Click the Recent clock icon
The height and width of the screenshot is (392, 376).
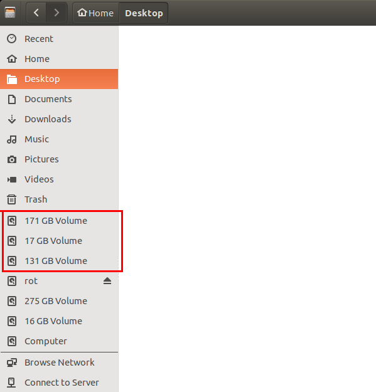pos(12,39)
